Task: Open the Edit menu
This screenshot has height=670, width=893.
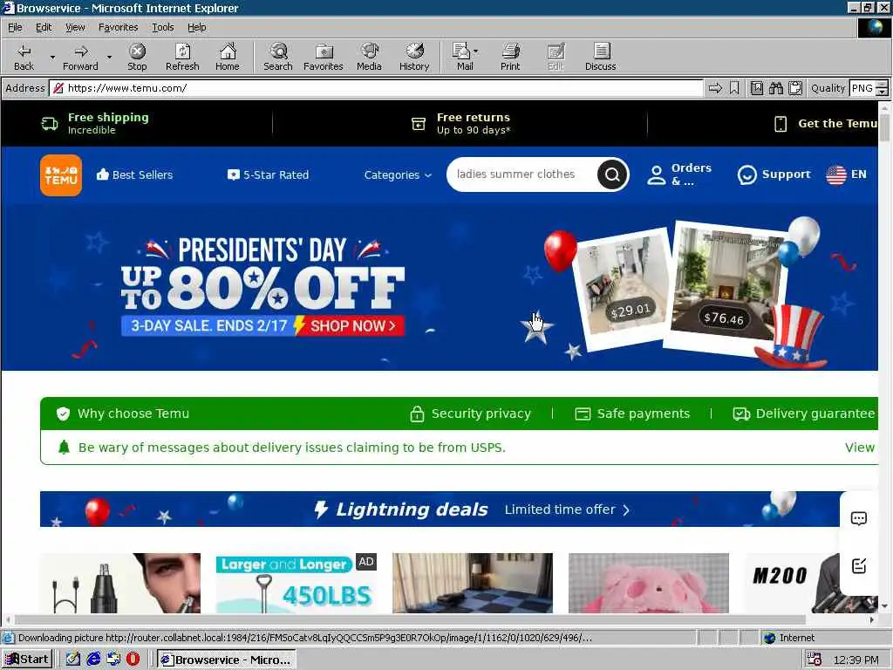Action: 44,27
